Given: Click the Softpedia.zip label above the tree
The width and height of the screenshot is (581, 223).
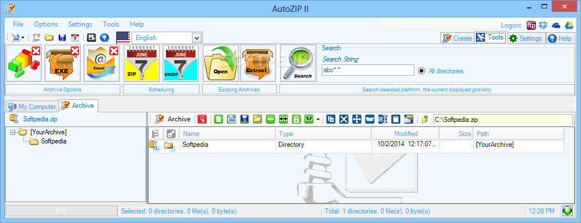Looking at the screenshot, I should click(x=40, y=119).
